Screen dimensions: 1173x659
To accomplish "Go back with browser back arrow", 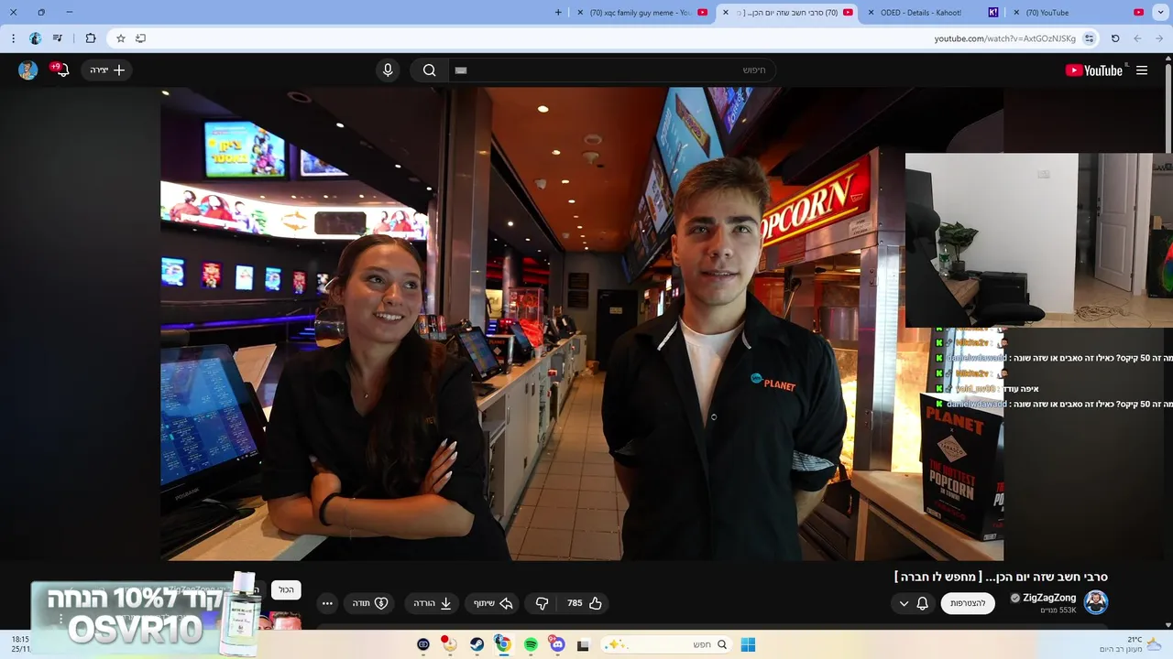I will point(1159,38).
